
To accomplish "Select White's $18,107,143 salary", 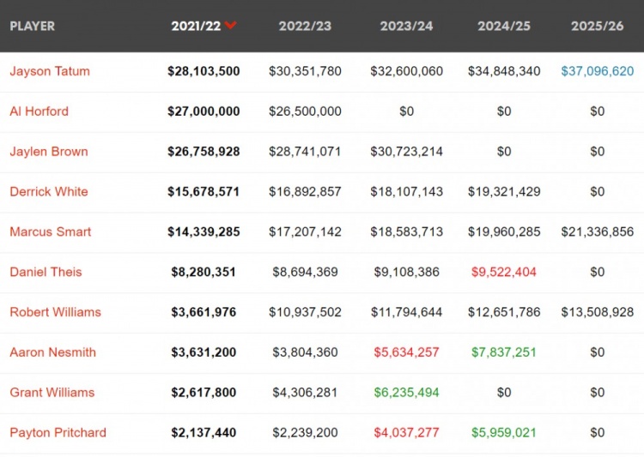I will pyautogui.click(x=406, y=192).
